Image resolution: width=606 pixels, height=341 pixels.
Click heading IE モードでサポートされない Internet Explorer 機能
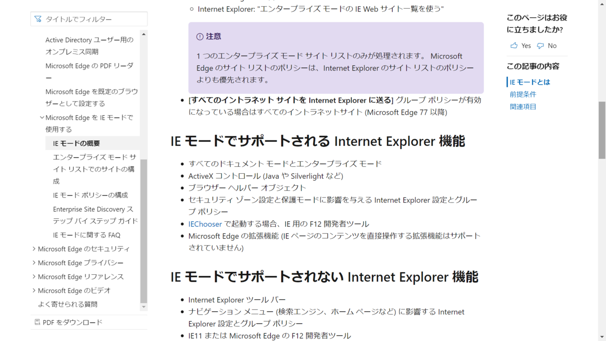click(324, 277)
